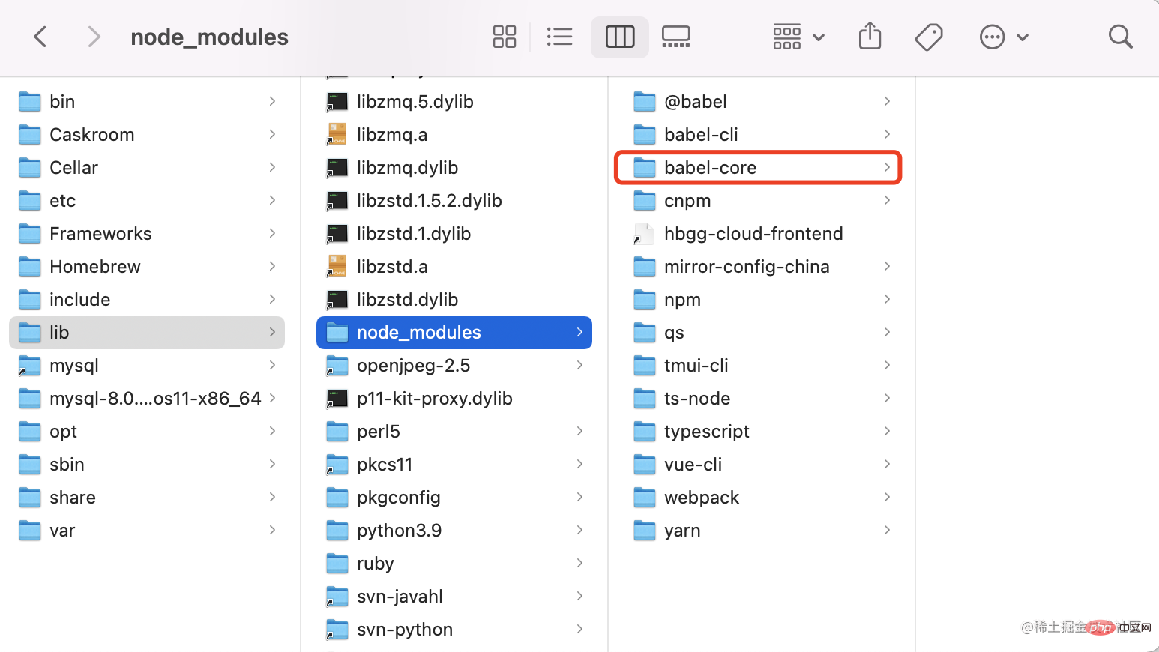Image resolution: width=1159 pixels, height=652 pixels.
Task: Select the highlighted node_modules folder
Action: point(454,332)
